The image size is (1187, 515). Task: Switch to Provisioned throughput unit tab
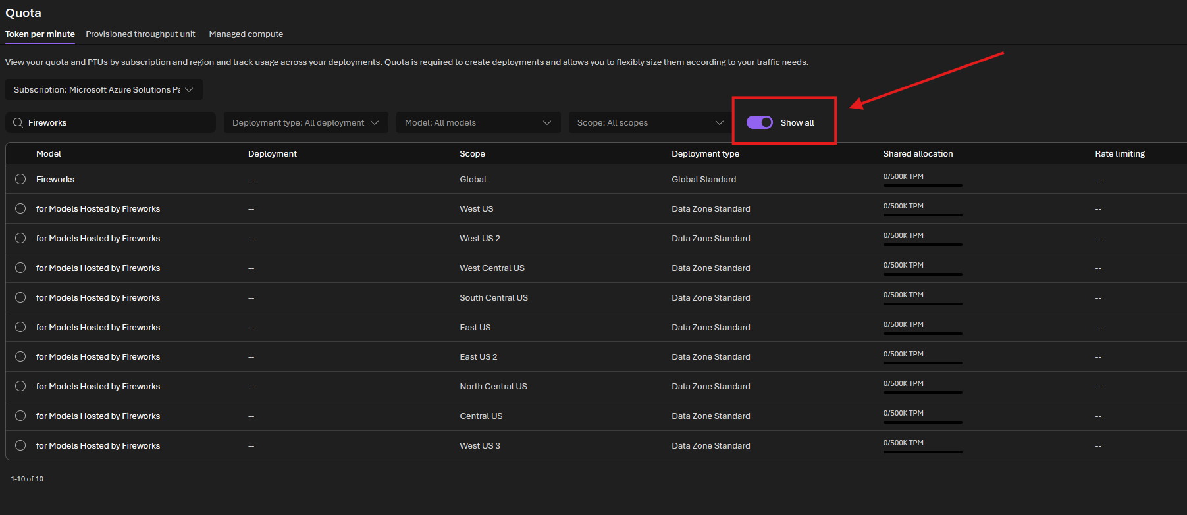(140, 34)
